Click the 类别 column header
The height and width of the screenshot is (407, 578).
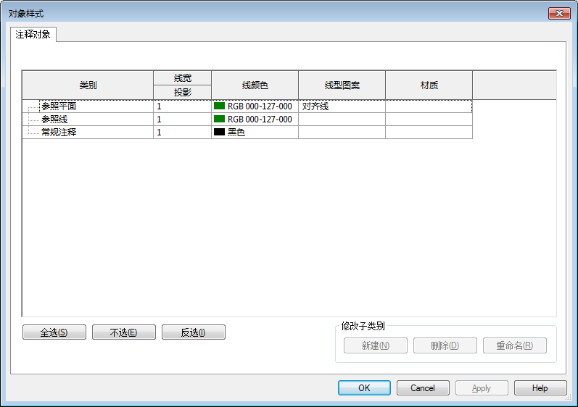coord(88,85)
